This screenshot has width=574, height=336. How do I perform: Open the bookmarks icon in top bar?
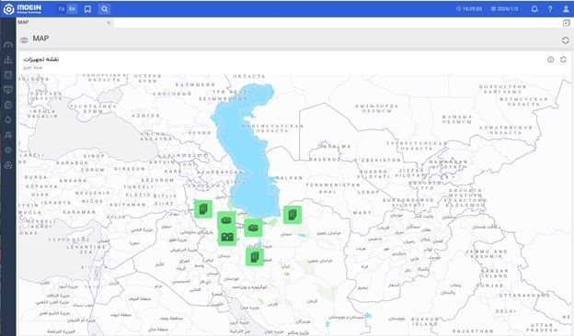88,9
